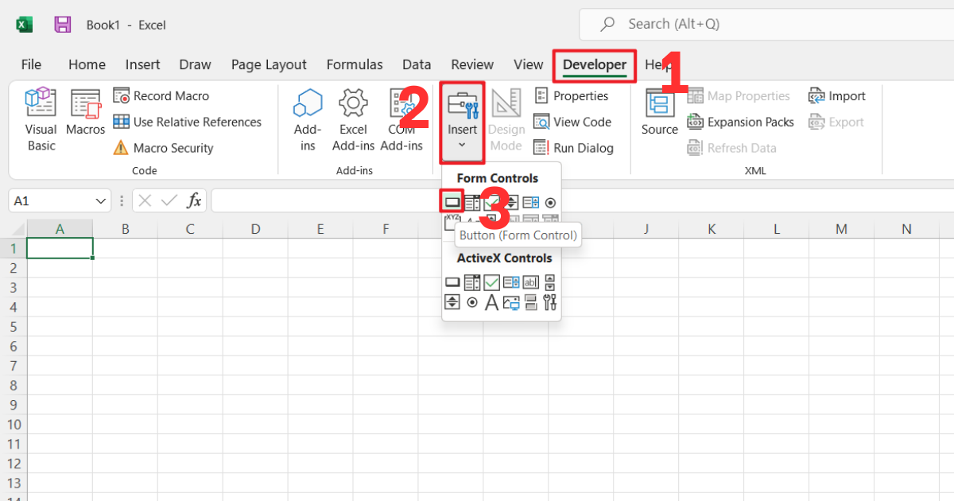Switch to the Page Layout tab
954x501 pixels.
(269, 65)
